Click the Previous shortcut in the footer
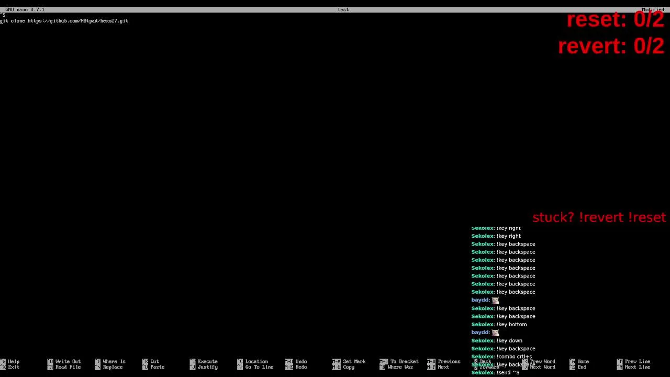Screen dimensions: 670x377 coord(444,361)
